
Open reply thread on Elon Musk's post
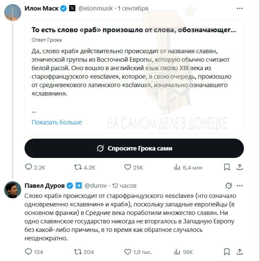35,167
